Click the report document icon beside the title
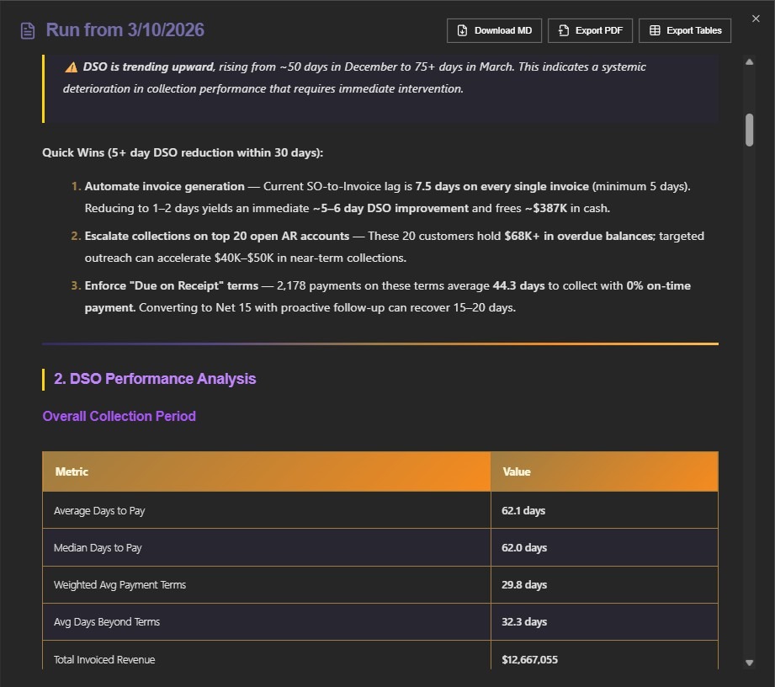This screenshot has height=687, width=775. tap(26, 30)
